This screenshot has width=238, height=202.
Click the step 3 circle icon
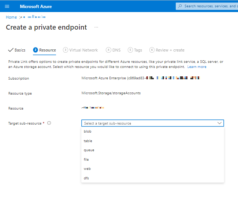(66, 50)
